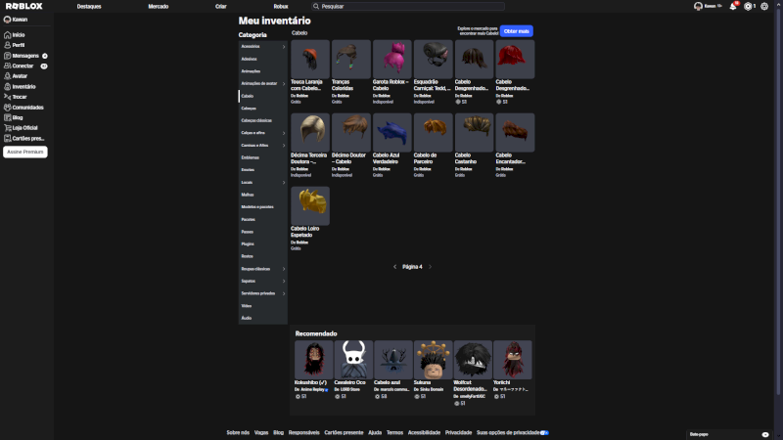
Task: Open the Sukuna recommended item
Action: click(433, 360)
